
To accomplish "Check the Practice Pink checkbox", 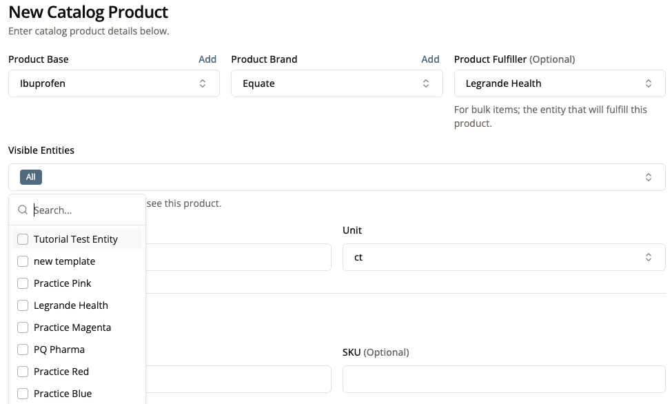I will point(23,283).
